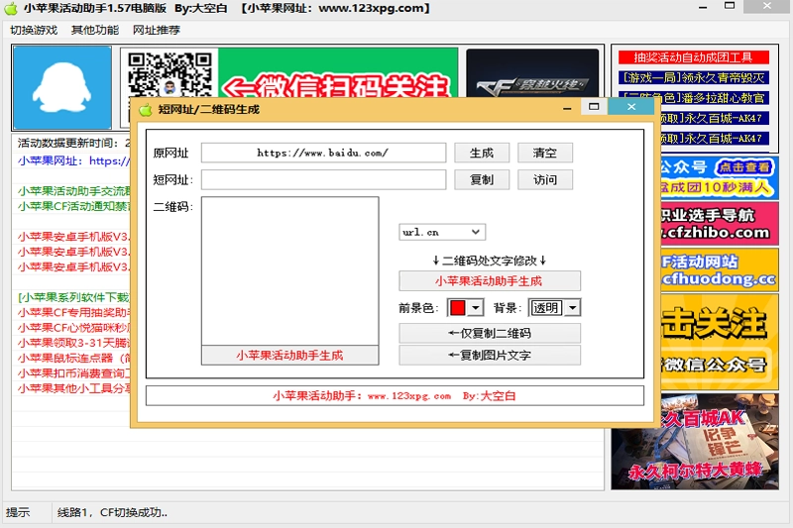793x528 pixels.
Task: Pick the red foreground color swatch
Action: click(x=458, y=308)
